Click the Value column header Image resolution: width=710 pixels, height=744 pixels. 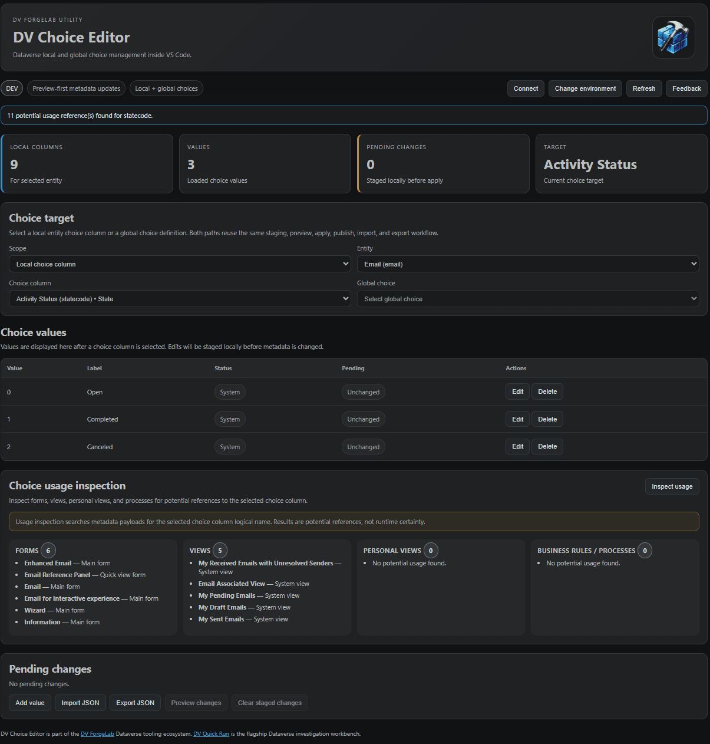15,368
